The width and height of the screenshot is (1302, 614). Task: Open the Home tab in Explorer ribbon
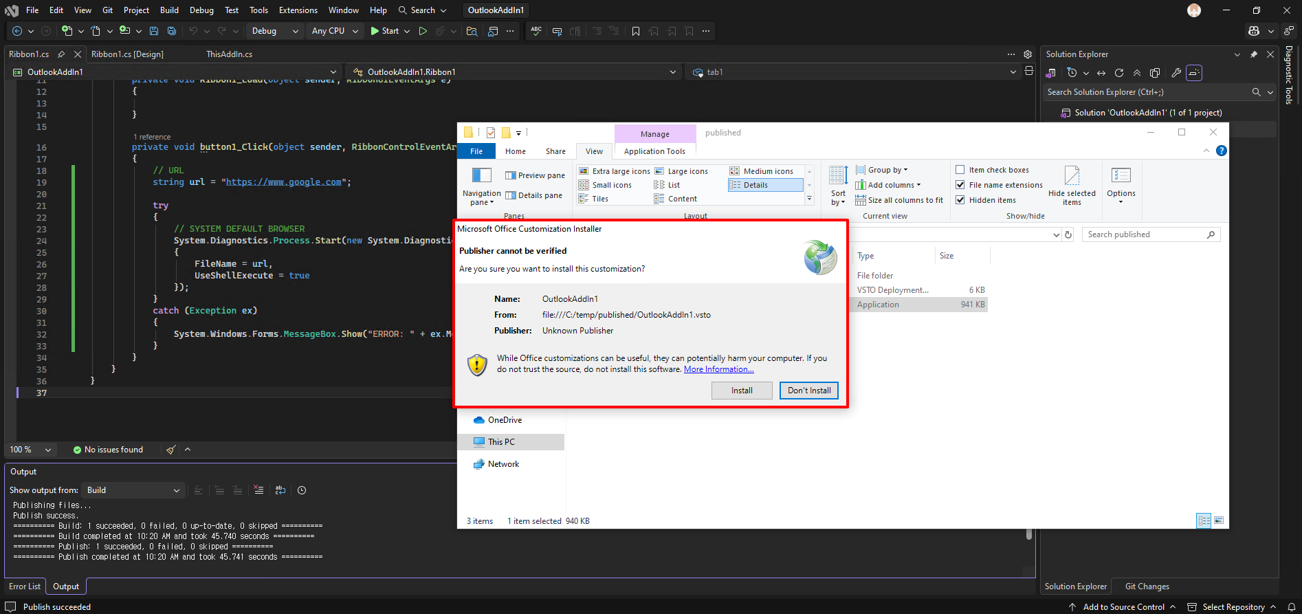pos(516,151)
